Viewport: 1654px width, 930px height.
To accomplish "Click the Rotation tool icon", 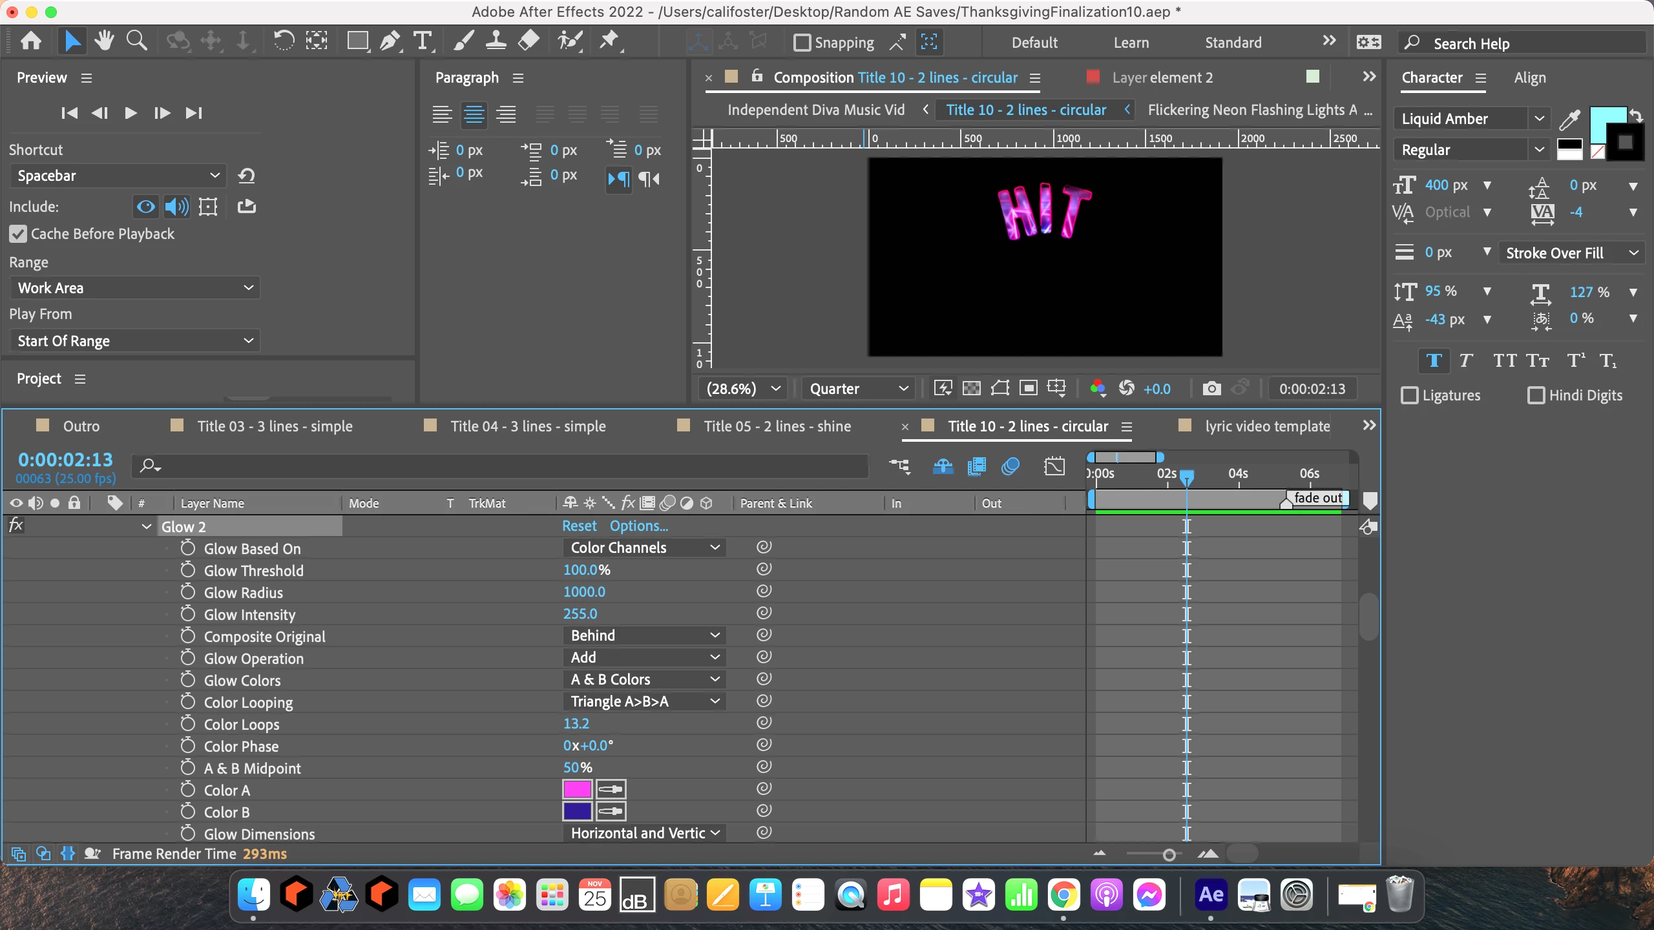I will click(x=283, y=42).
